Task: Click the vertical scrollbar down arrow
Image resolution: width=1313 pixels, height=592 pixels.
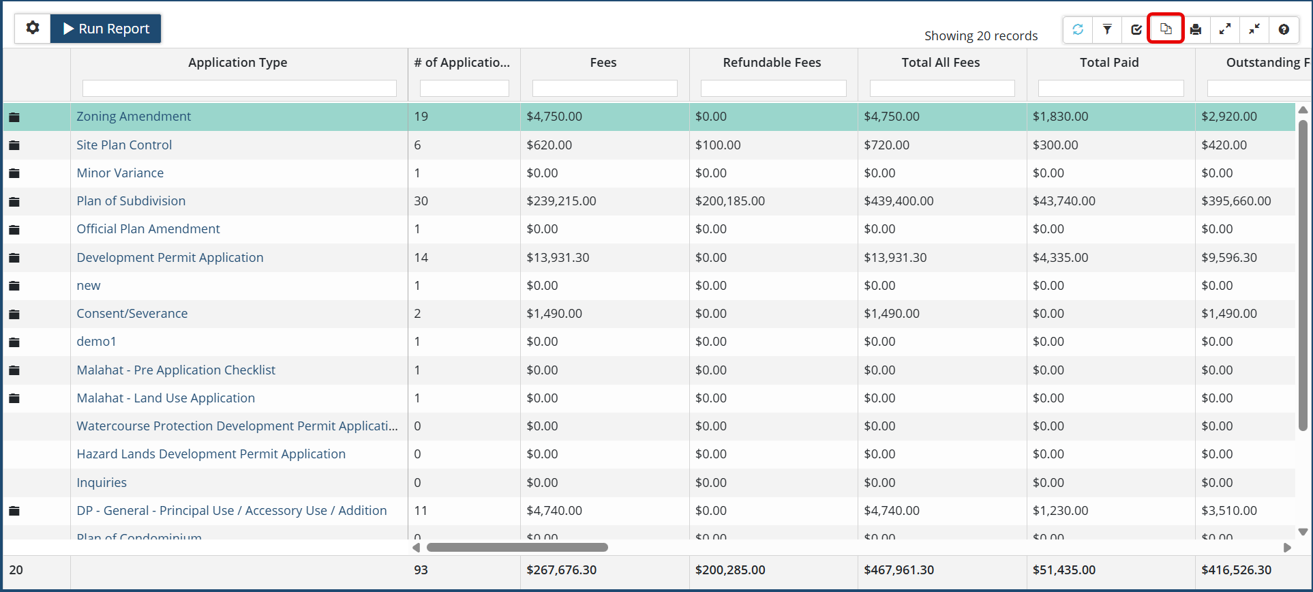Action: 1303,532
